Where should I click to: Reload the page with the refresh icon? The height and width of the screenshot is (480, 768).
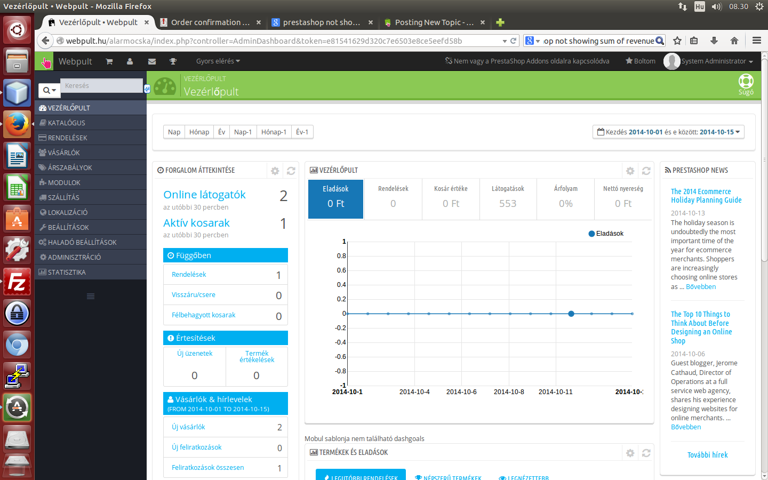tap(513, 41)
